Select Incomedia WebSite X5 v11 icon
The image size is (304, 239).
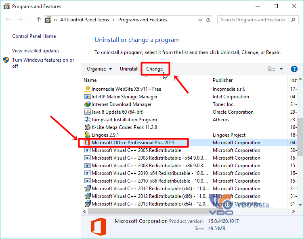88,89
